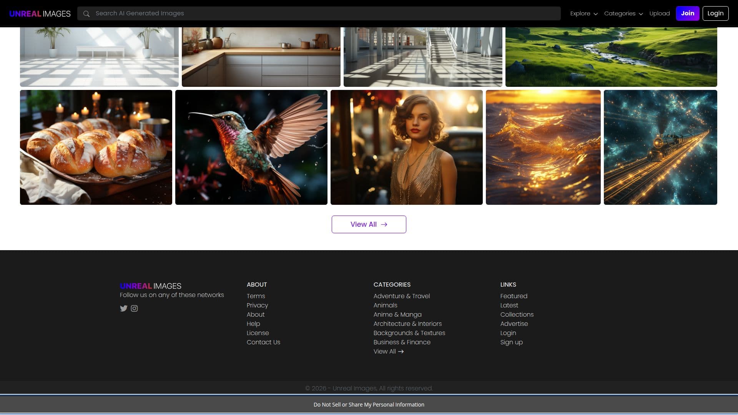Viewport: 738px width, 415px height.
Task: Expand the Explore dropdown menu
Action: click(x=584, y=13)
